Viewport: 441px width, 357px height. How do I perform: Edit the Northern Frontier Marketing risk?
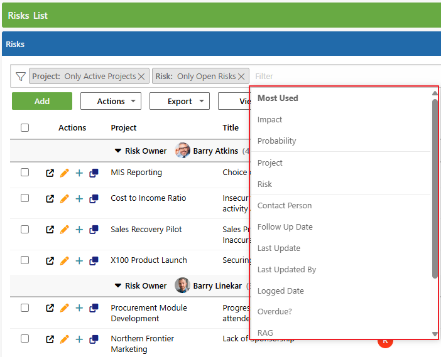65,339
